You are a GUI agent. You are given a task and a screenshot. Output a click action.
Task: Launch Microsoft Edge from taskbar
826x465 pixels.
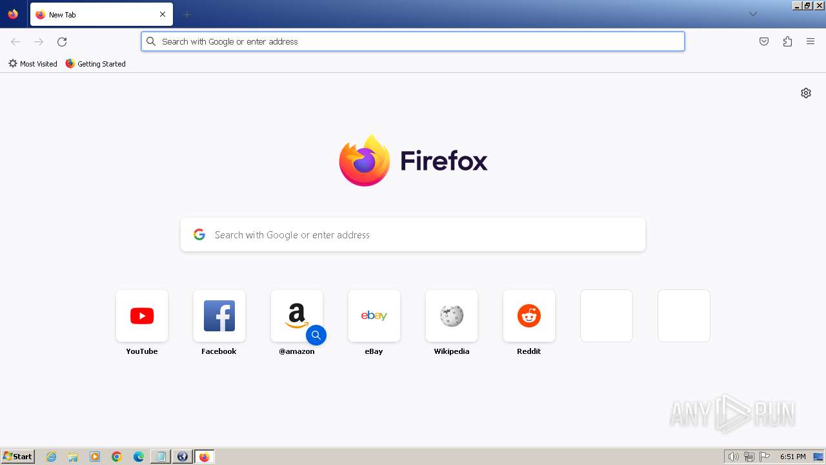click(139, 457)
